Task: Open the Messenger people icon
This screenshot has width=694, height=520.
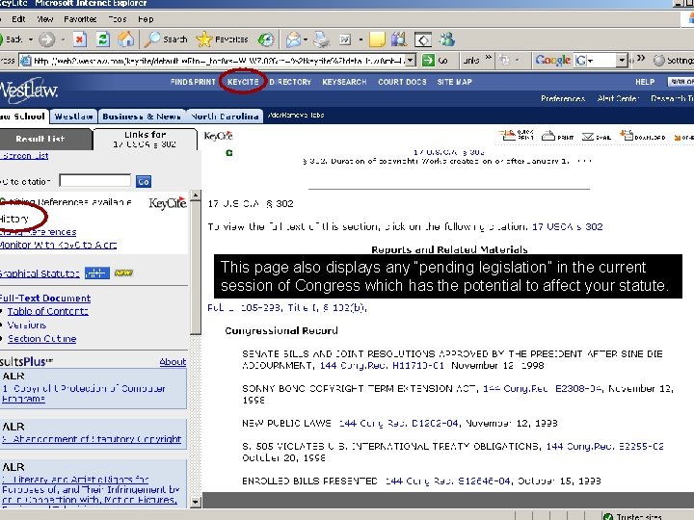Action: point(446,39)
